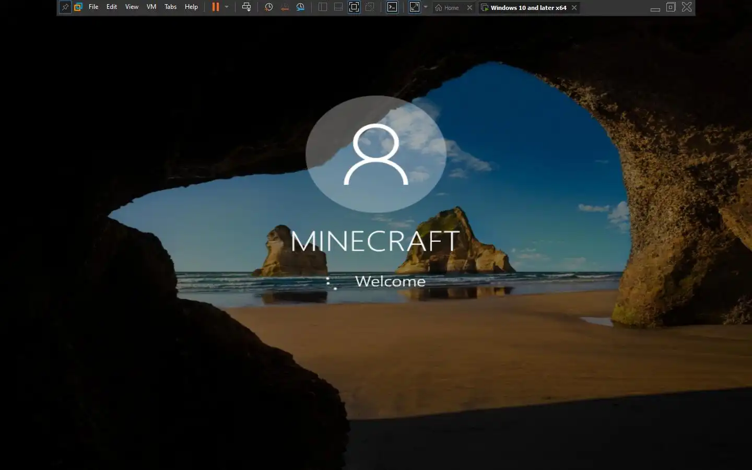Image resolution: width=752 pixels, height=470 pixels.
Task: Click Send Ctrl+Alt+Del icon
Action: (246, 7)
